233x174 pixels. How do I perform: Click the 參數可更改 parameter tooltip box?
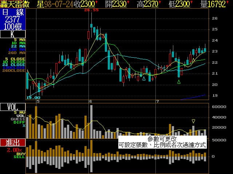162,142
